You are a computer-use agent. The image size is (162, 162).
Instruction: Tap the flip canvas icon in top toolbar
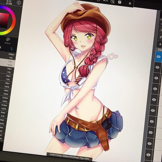point(105,1)
